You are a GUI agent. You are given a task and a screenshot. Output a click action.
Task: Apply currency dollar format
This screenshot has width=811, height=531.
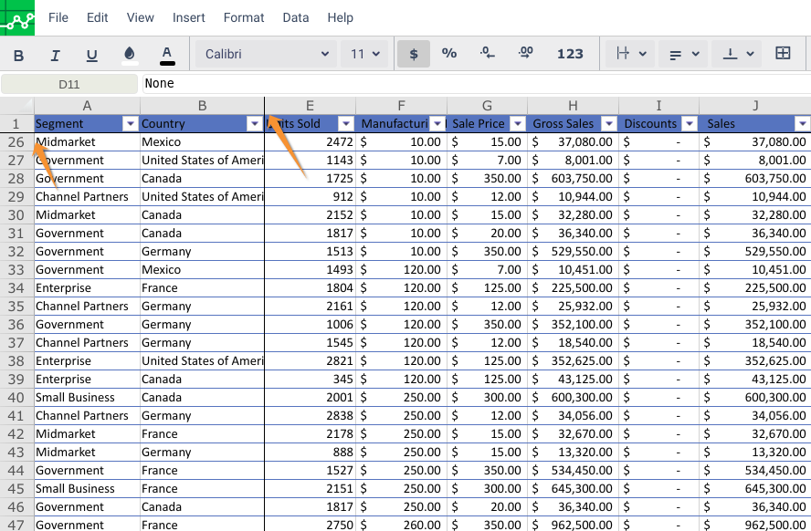coord(414,54)
